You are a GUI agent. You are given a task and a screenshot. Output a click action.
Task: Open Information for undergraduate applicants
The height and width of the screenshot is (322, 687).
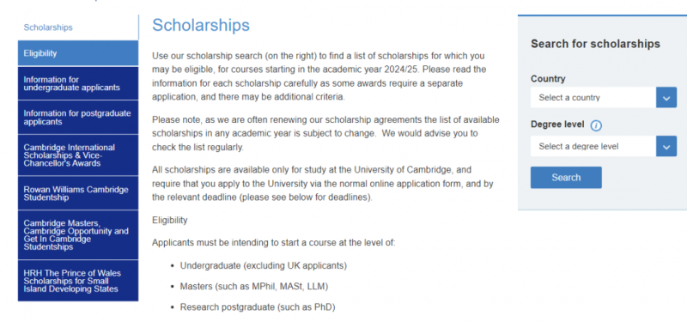point(78,83)
